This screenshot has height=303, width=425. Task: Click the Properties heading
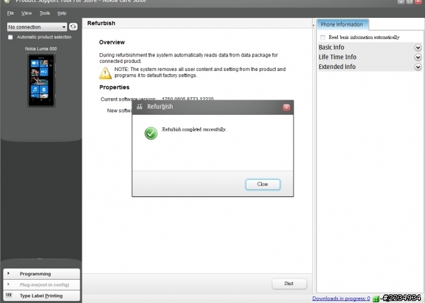click(114, 87)
